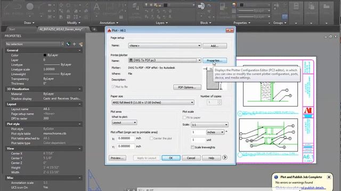Choose the Move tool in Modify panel

click(x=61, y=5)
